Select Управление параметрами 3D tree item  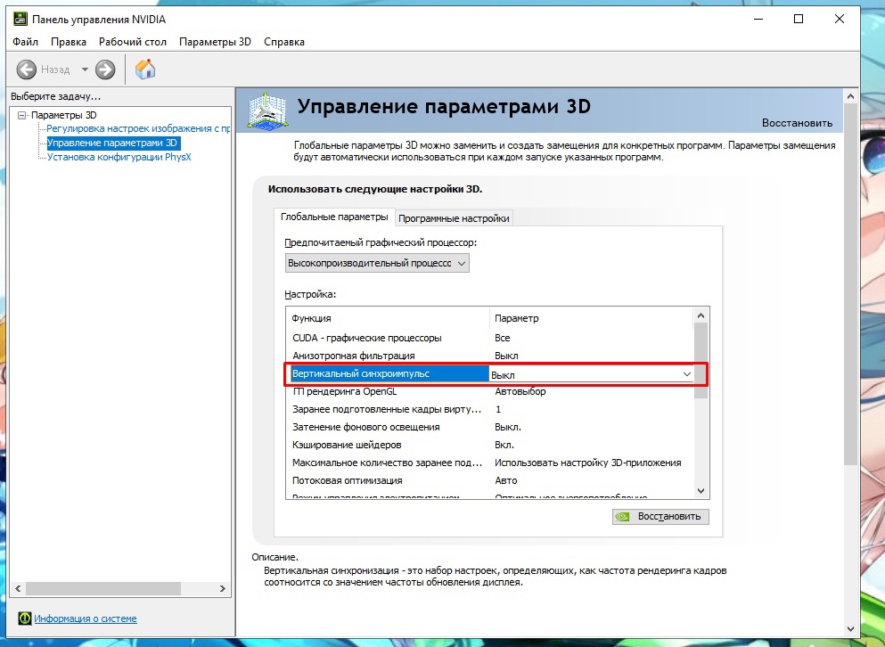pos(112,143)
